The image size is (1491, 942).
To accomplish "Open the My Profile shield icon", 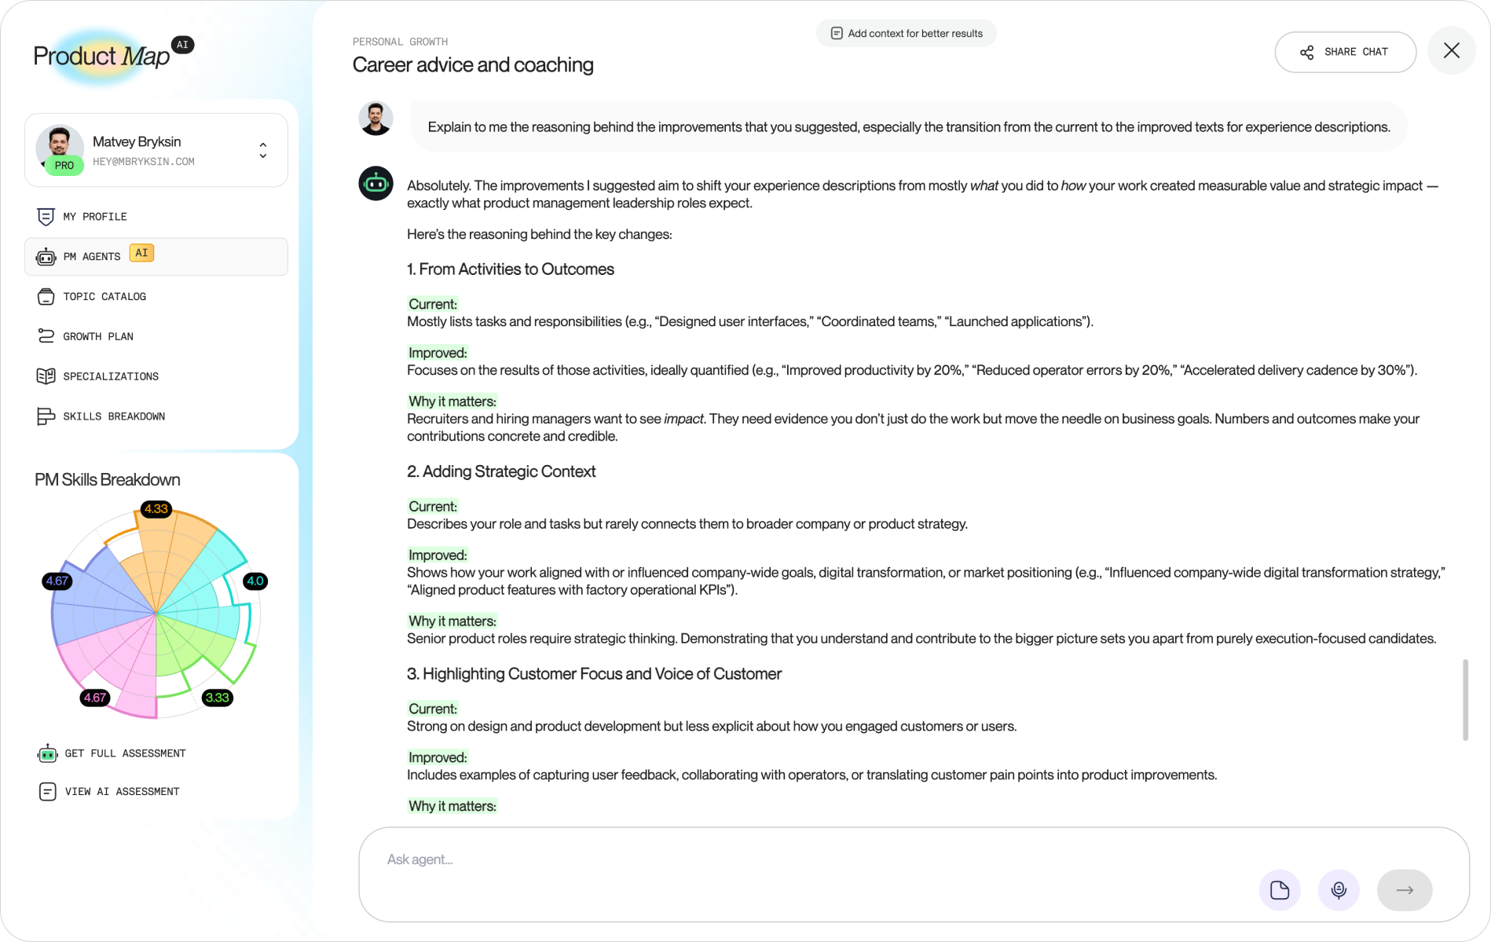I will click(x=46, y=217).
